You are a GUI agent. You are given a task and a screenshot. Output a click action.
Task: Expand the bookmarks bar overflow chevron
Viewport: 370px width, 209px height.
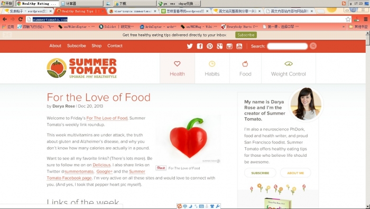(x=344, y=27)
